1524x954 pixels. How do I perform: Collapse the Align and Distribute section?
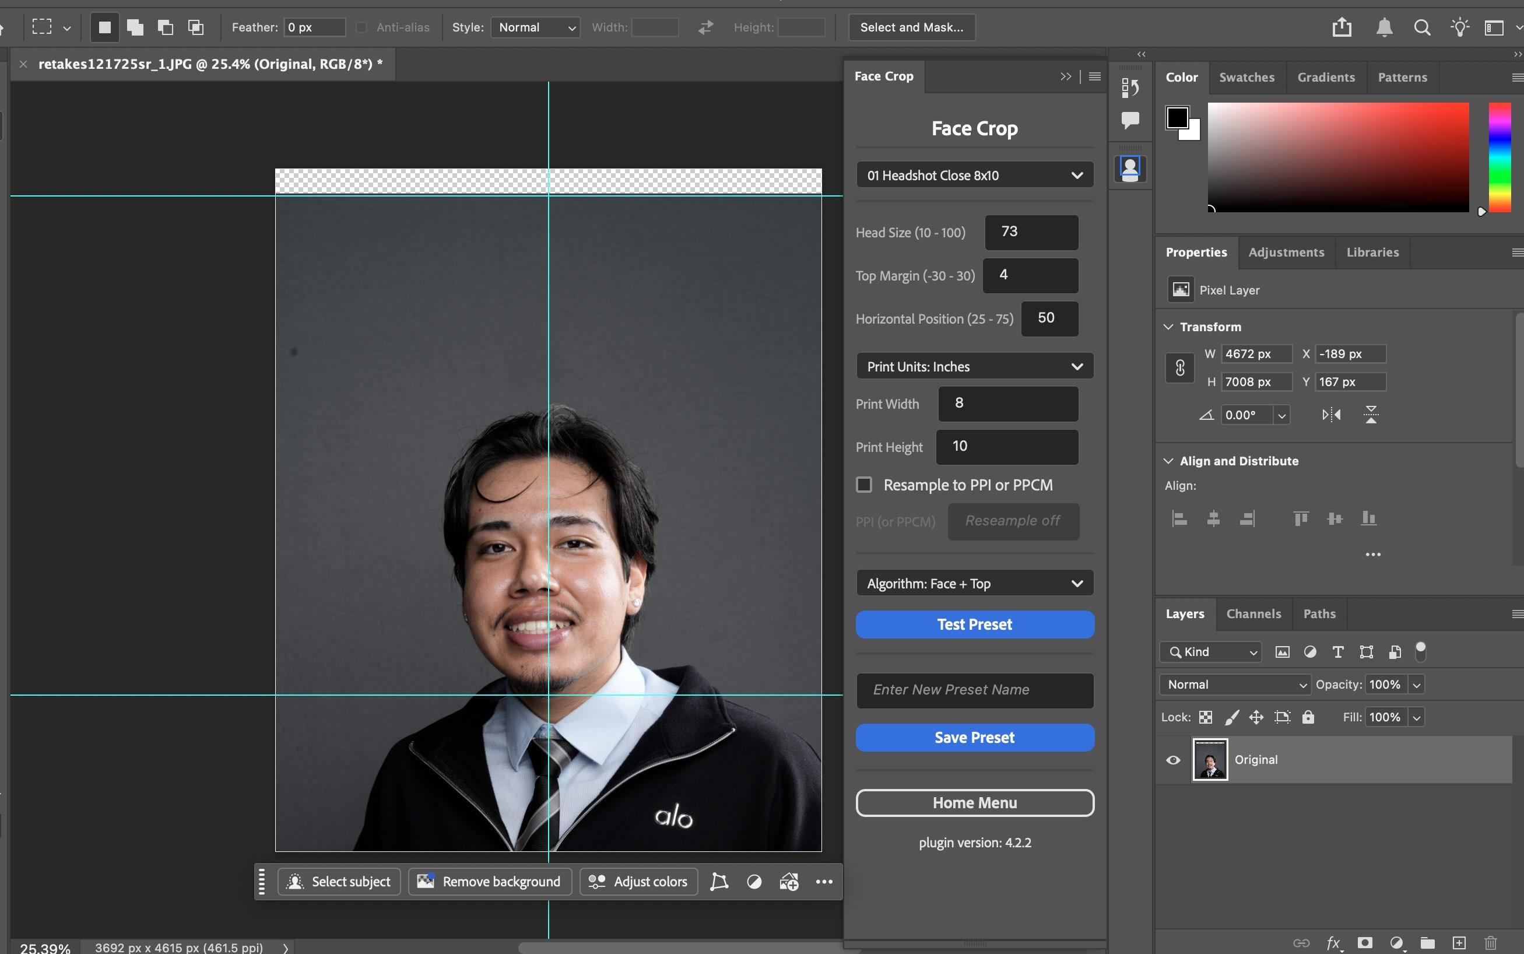click(x=1168, y=461)
